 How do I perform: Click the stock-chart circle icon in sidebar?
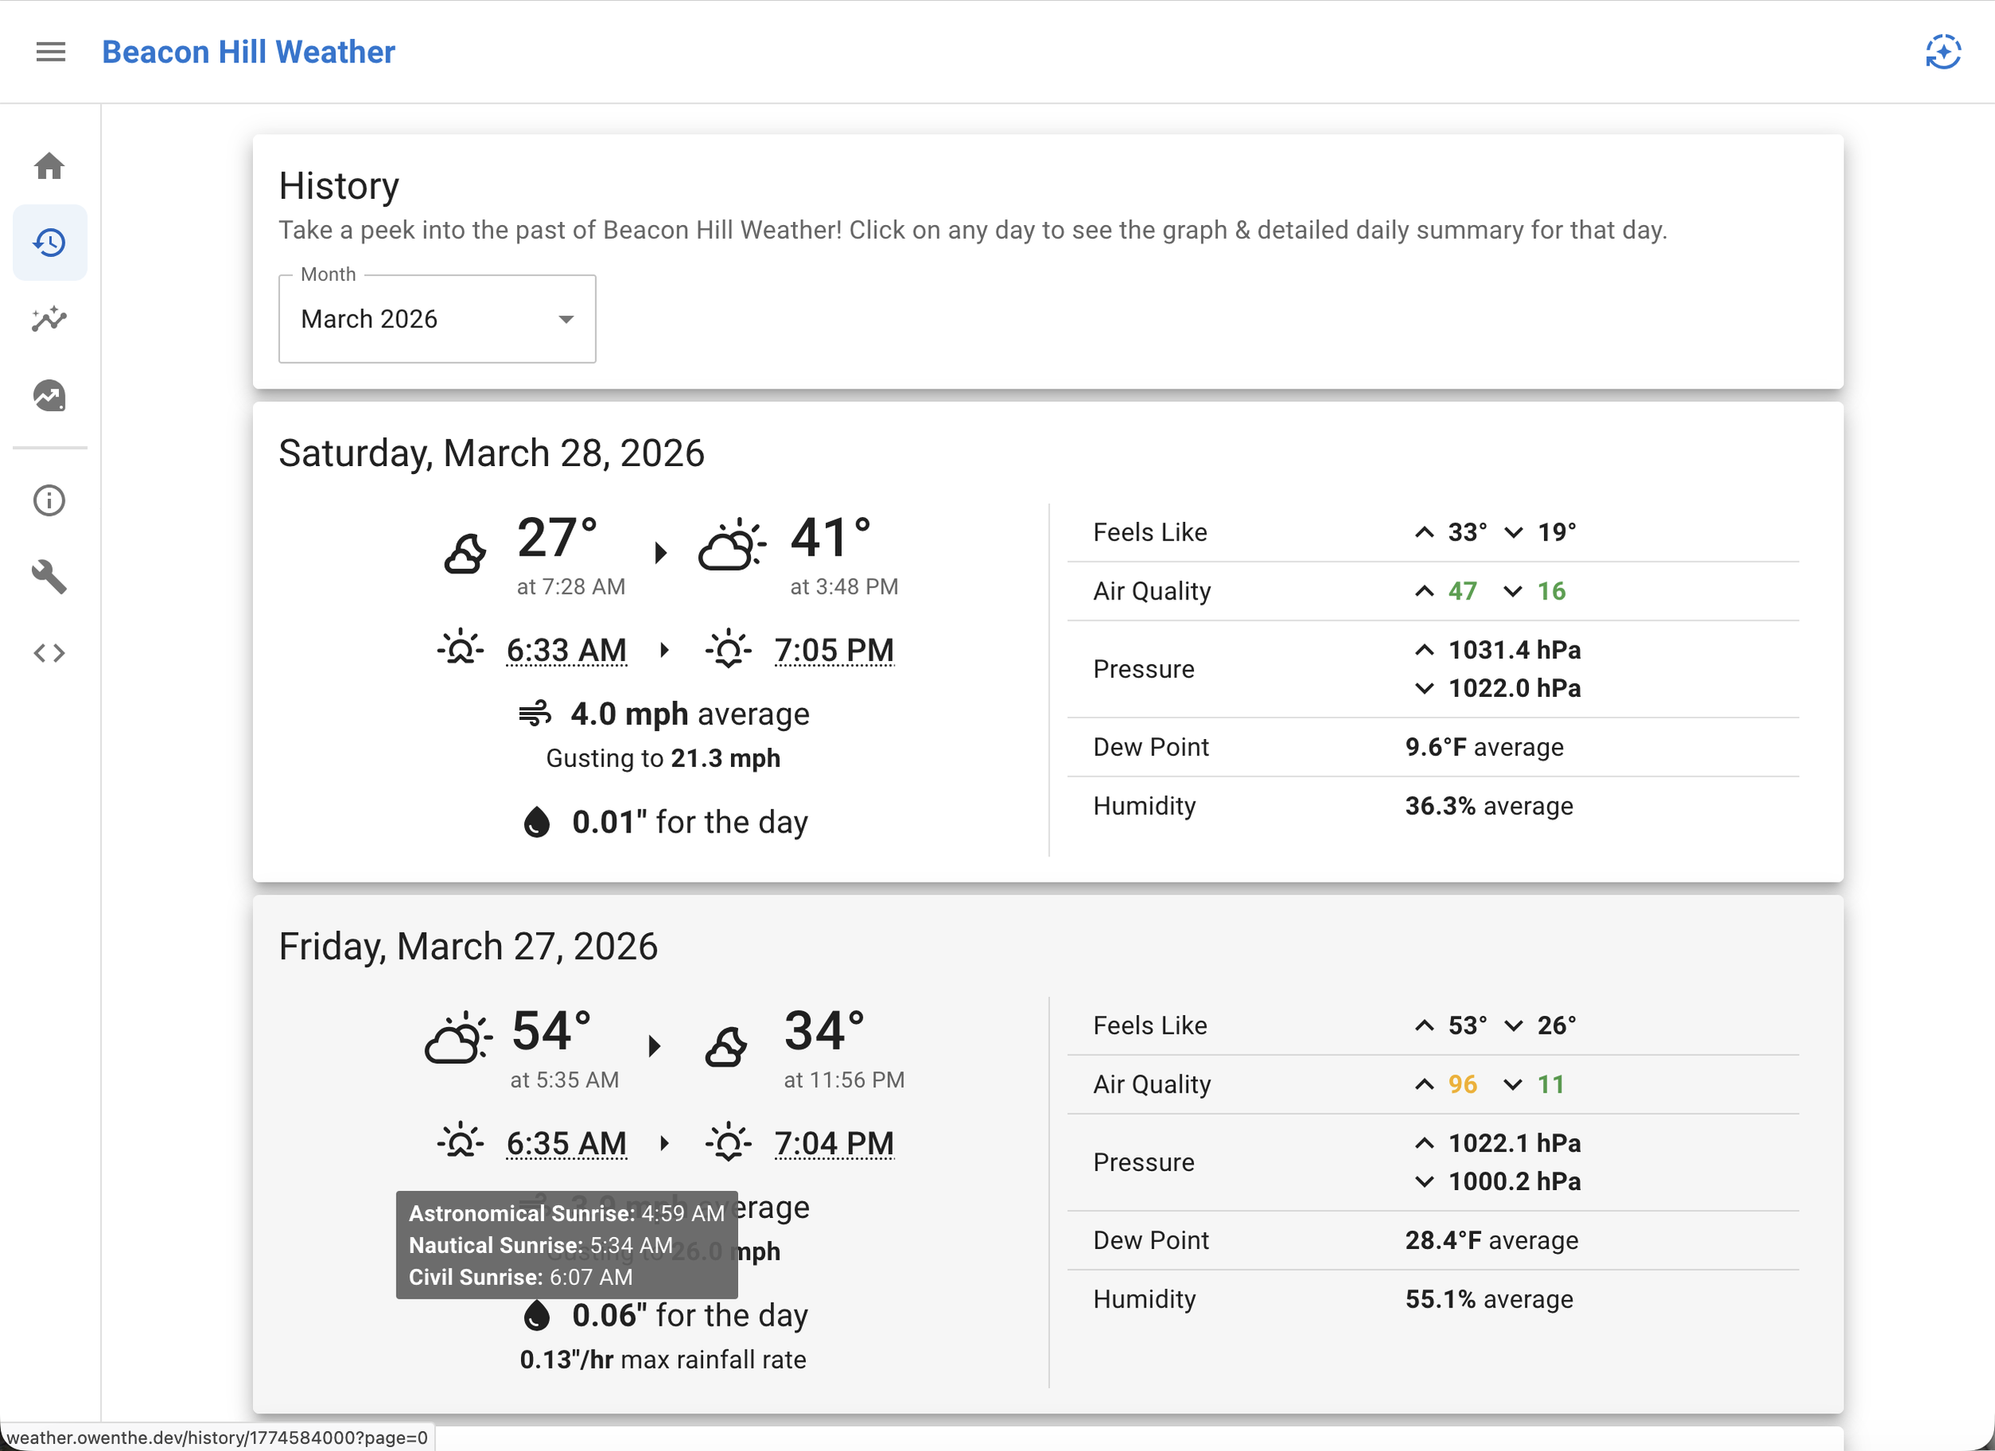[49, 396]
